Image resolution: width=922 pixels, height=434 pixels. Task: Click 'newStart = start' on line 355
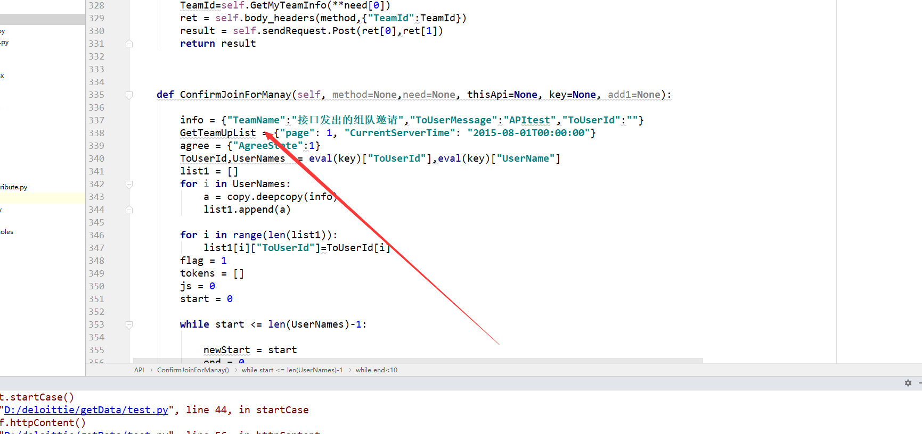tap(250, 350)
